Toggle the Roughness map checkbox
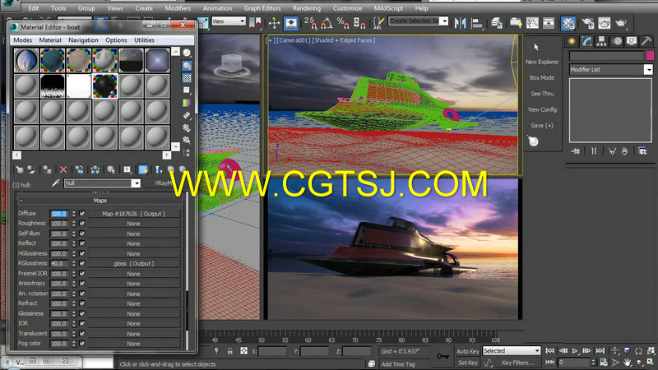This screenshot has width=658, height=370. (82, 224)
